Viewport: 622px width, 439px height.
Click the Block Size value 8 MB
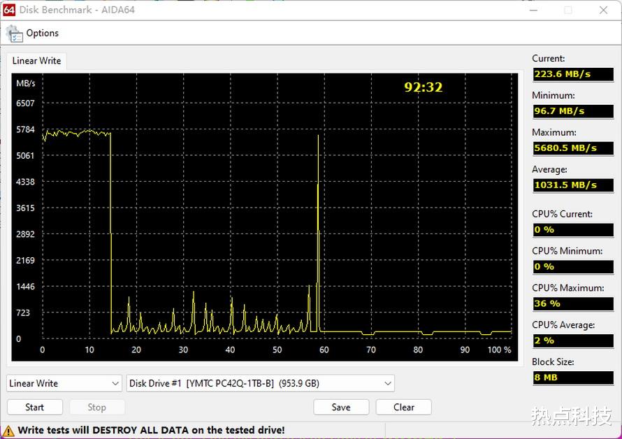573,377
